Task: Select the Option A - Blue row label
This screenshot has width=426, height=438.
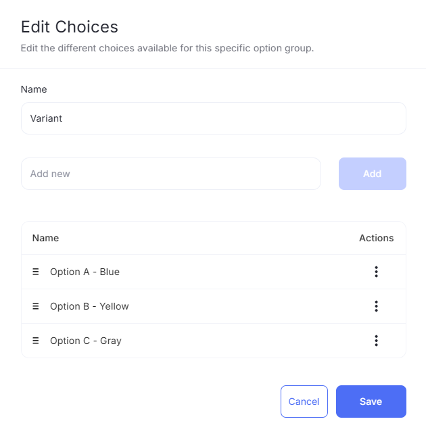Action: point(85,272)
